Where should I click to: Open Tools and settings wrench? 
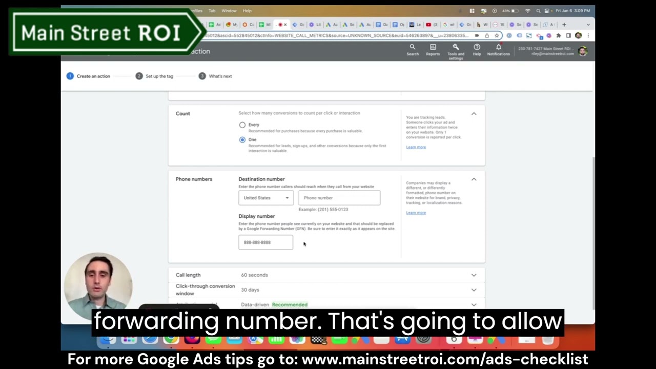pyautogui.click(x=456, y=52)
